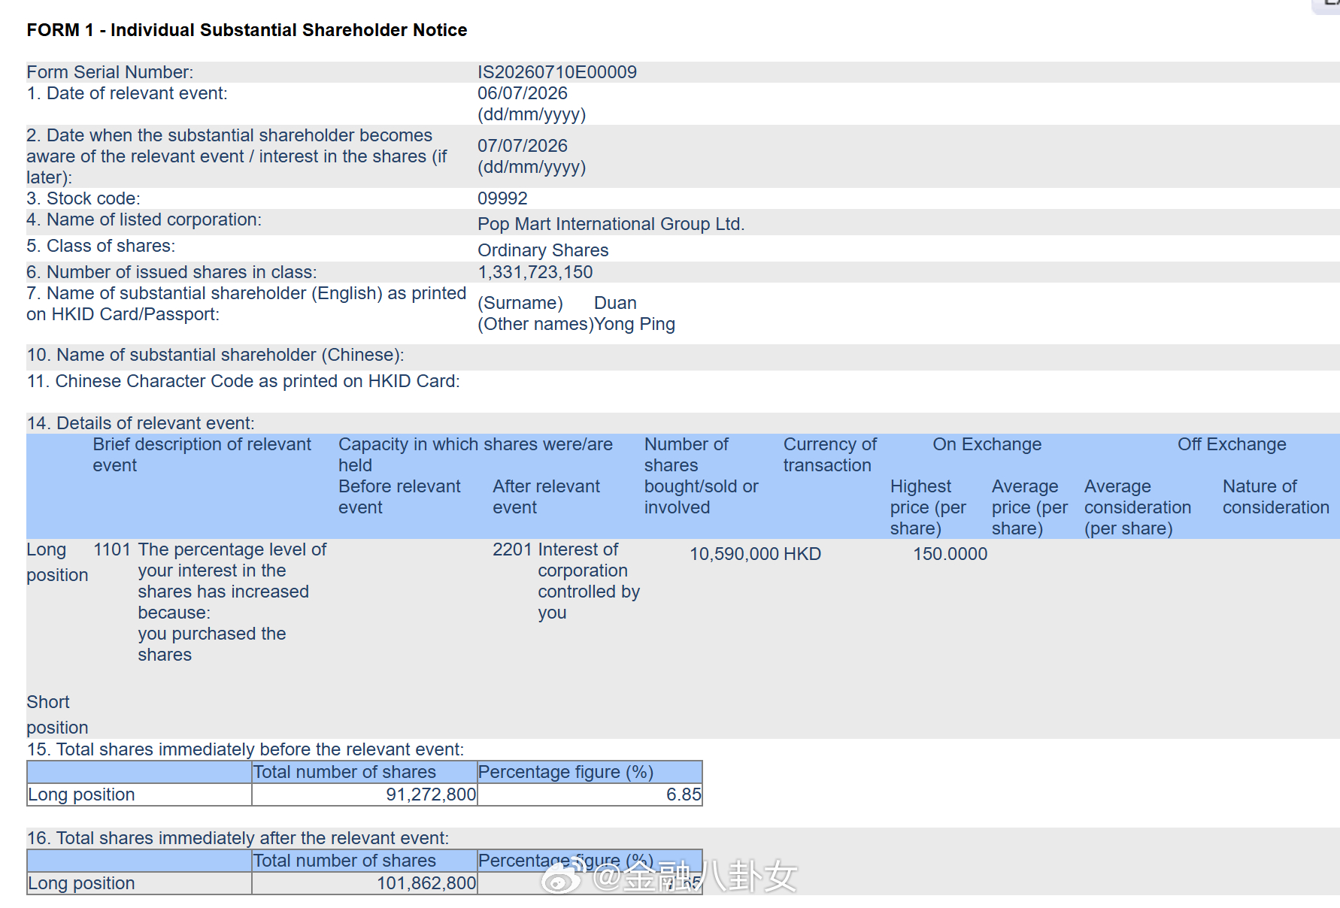Select capacity code 2201
The width and height of the screenshot is (1340, 908).
[x=512, y=549]
